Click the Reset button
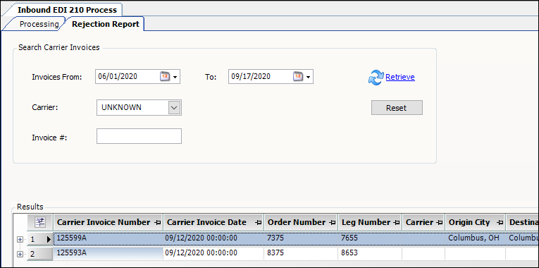 (397, 108)
